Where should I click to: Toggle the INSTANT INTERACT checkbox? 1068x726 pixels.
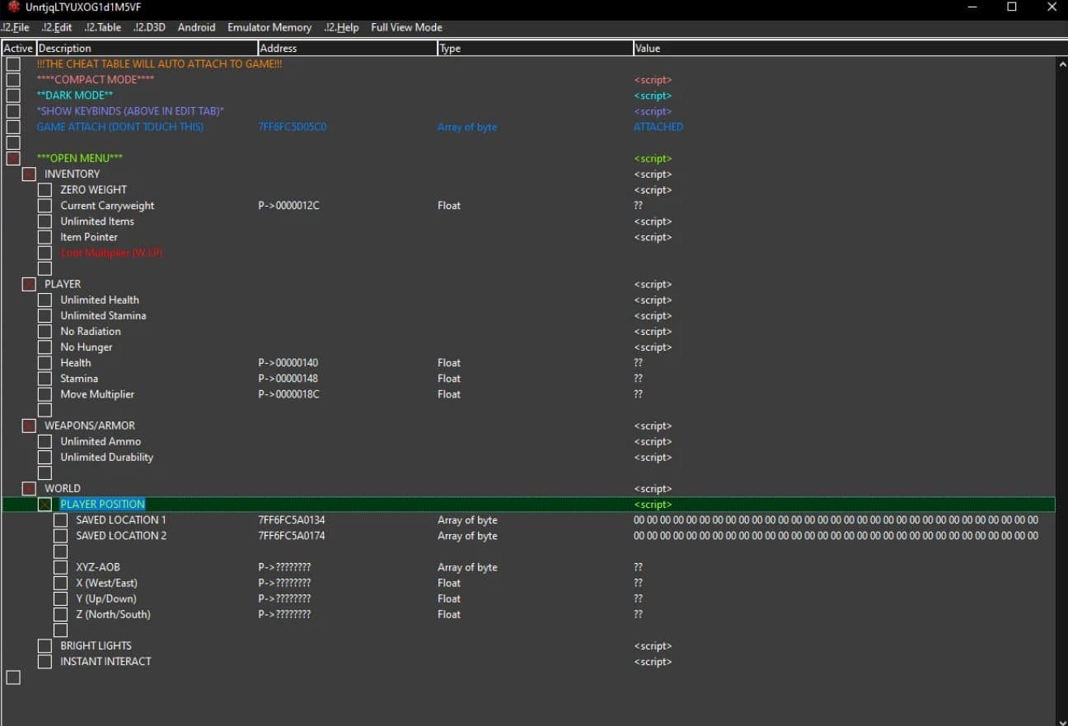44,661
